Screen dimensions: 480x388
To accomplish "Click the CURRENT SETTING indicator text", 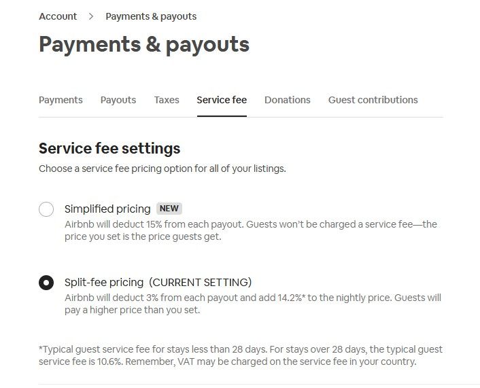I will [201, 282].
